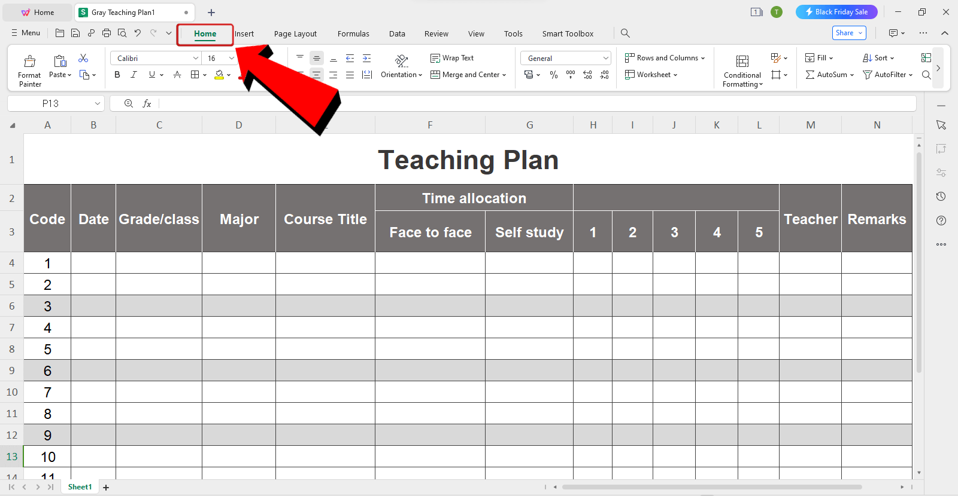Click the Share button
Viewport: 958px width, 496px height.
849,33
